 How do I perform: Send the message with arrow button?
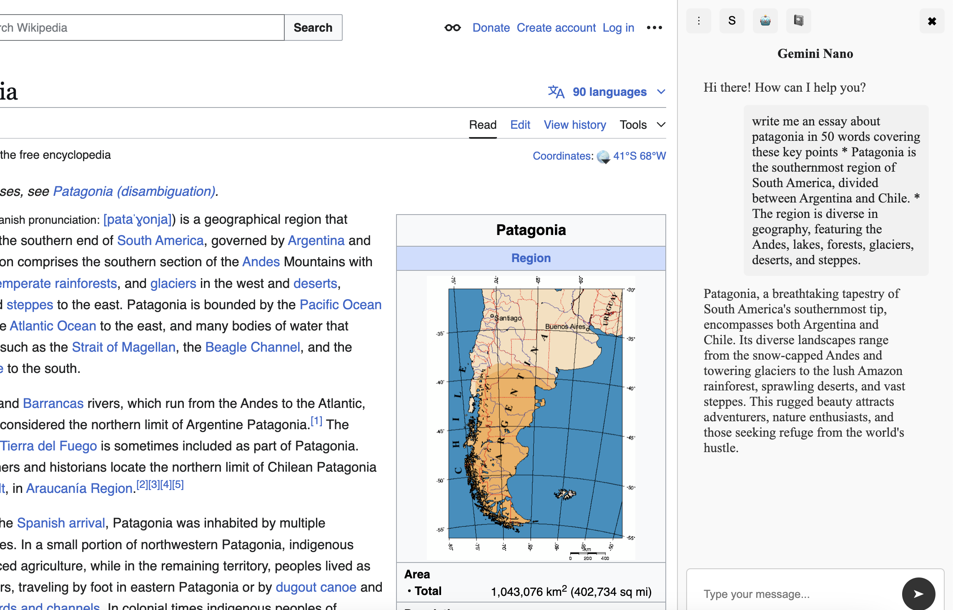pos(918,594)
